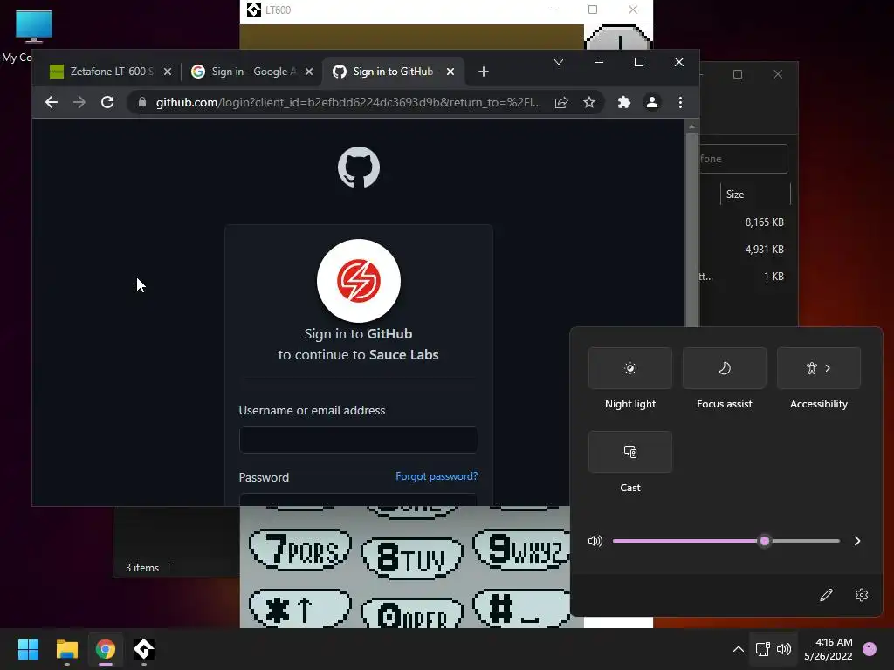Adjust the volume slider track
Image resolution: width=894 pixels, height=670 pixels.
click(x=726, y=541)
